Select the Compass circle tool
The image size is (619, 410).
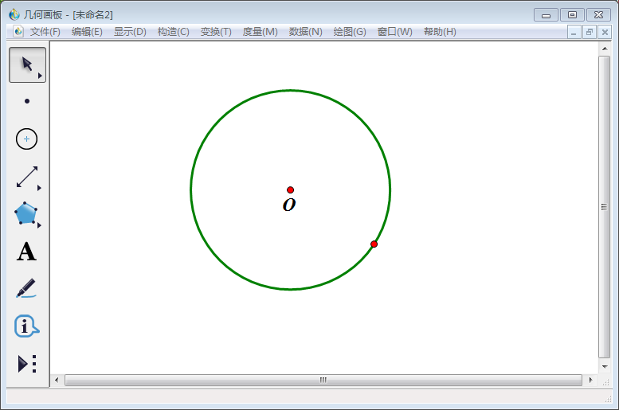[x=26, y=139]
